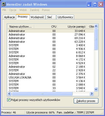Click the Procesy: 46 status bar entry

[x=9, y=112]
